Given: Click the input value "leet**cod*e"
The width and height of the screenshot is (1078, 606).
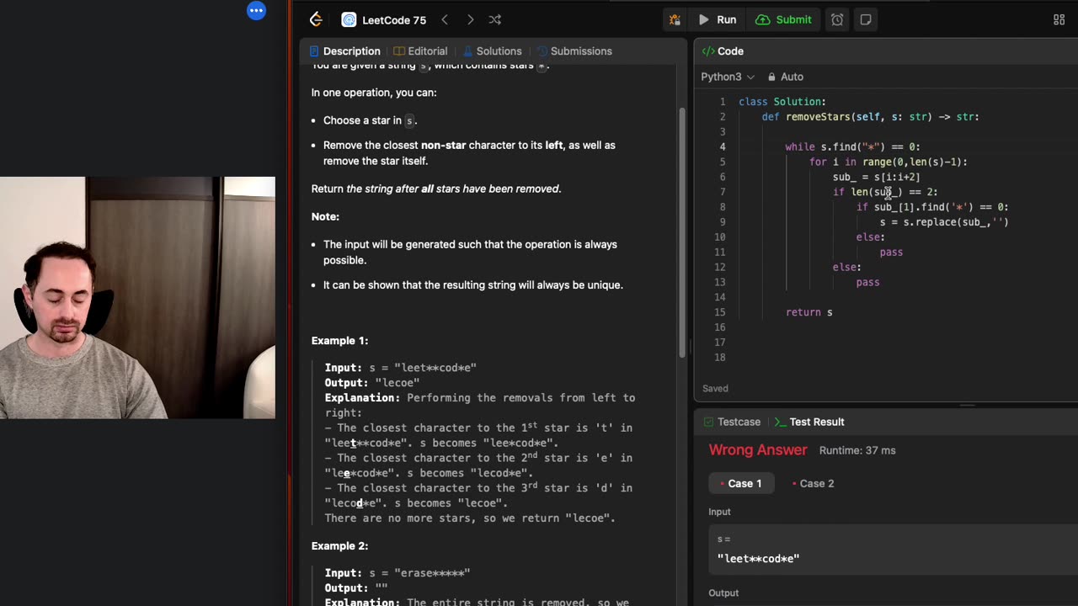Looking at the screenshot, I should (x=758, y=558).
